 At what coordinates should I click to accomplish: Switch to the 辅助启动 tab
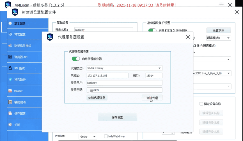click(x=24, y=102)
